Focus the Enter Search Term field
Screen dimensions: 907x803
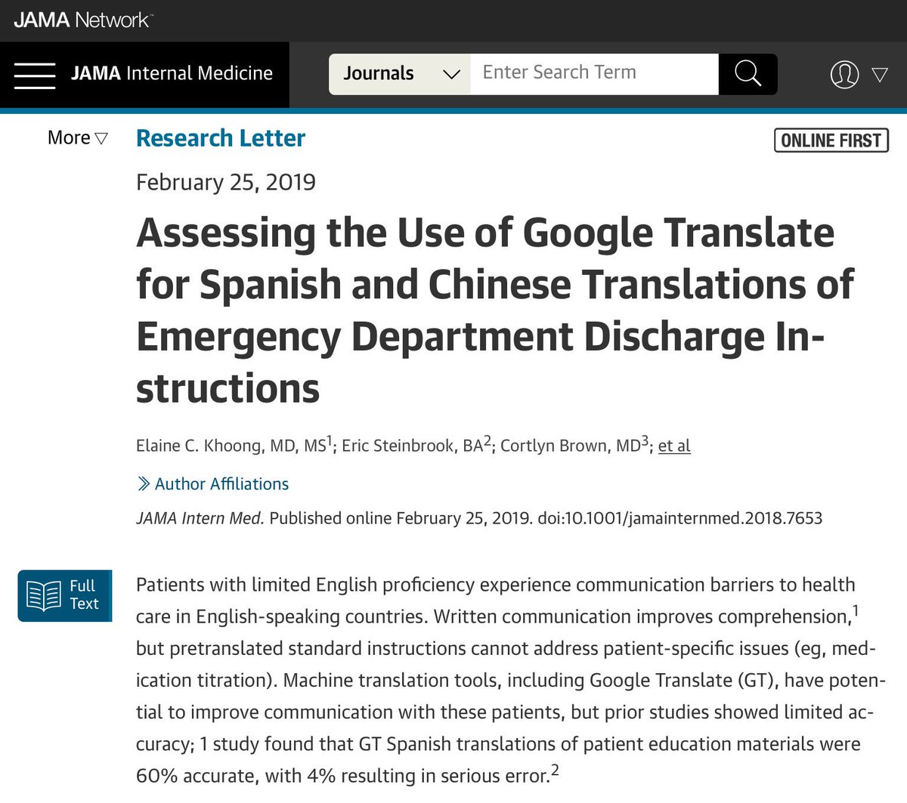point(594,74)
